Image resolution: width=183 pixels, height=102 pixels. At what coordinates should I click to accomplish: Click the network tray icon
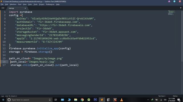(161, 100)
